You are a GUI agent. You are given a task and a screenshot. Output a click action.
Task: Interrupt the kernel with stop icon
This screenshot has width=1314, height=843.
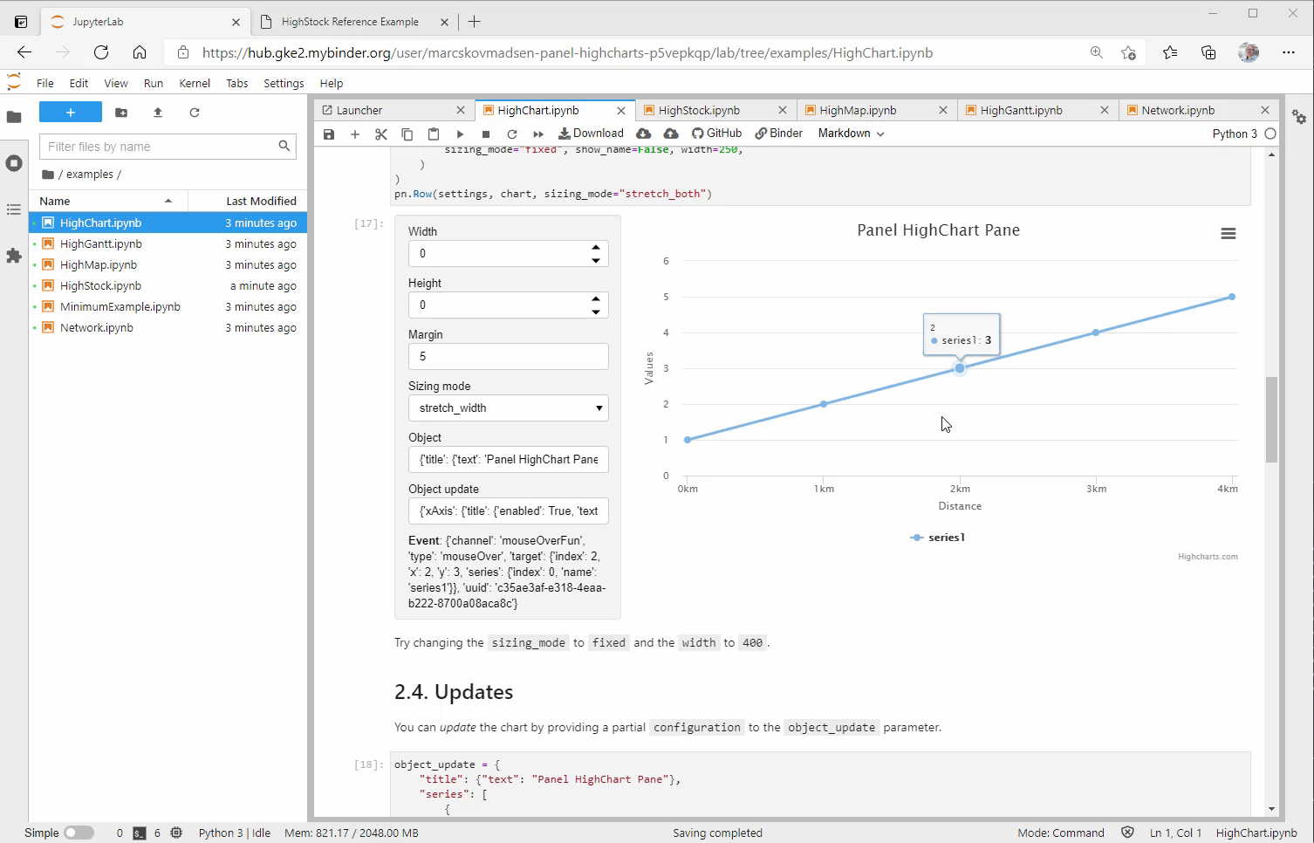(486, 134)
